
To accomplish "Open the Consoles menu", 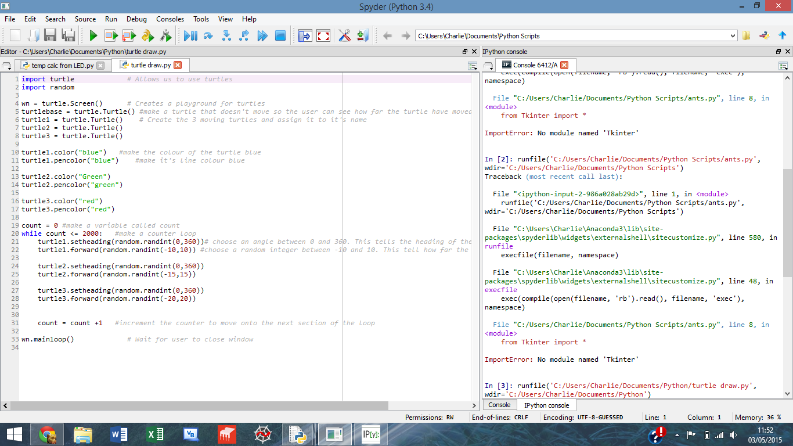I will coord(170,19).
